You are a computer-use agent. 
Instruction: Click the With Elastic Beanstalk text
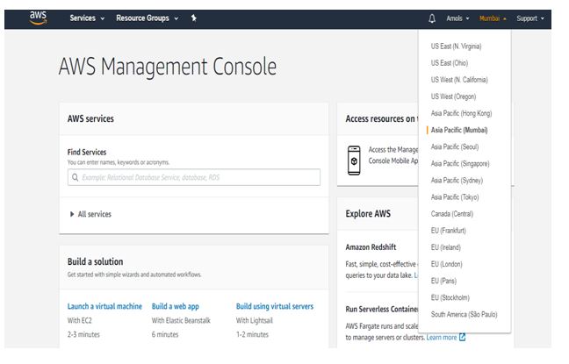[x=181, y=320]
